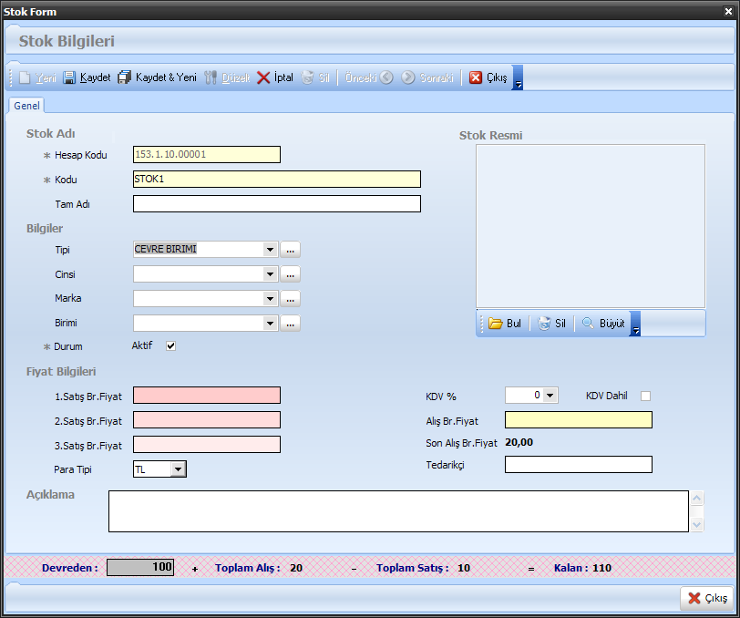The height and width of the screenshot is (618, 740).
Task: Click the 1.Satış Br.Fiyat input field
Action: coord(207,396)
